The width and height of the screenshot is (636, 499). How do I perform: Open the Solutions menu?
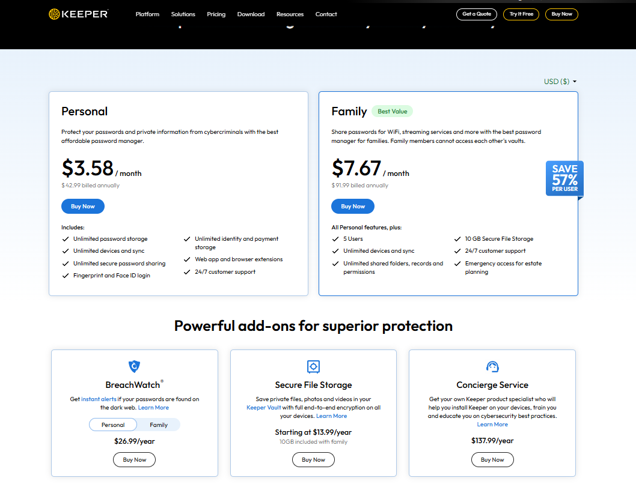[x=183, y=14]
